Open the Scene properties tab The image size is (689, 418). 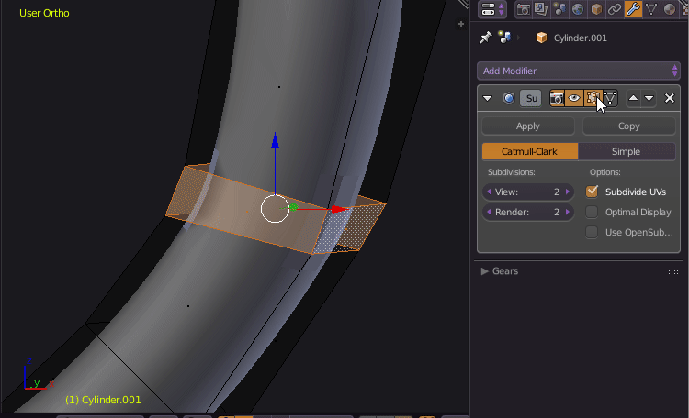[559, 9]
